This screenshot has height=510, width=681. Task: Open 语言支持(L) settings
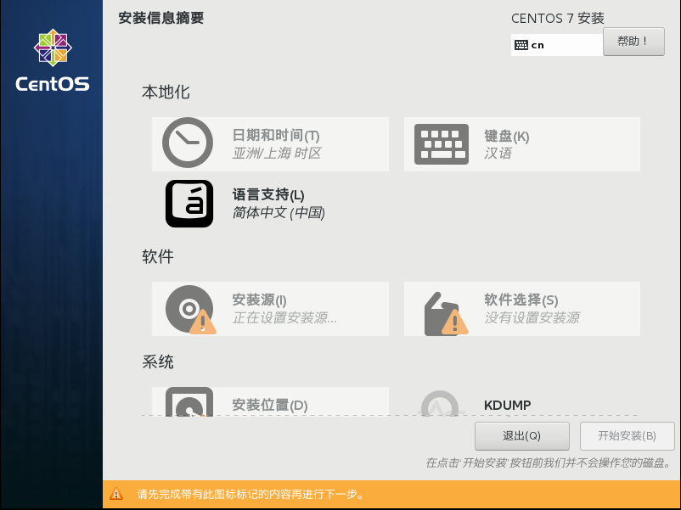270,204
